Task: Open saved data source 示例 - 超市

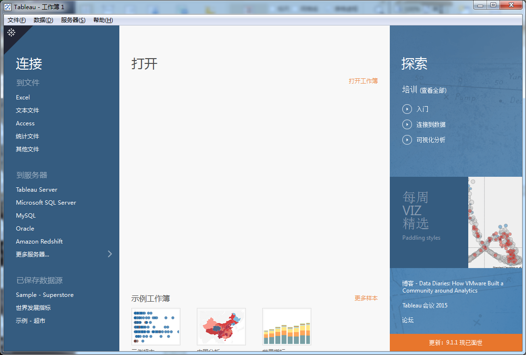Action: pos(30,321)
